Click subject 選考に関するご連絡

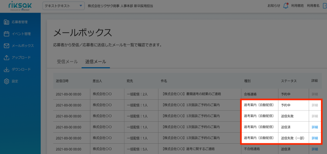point(188,149)
